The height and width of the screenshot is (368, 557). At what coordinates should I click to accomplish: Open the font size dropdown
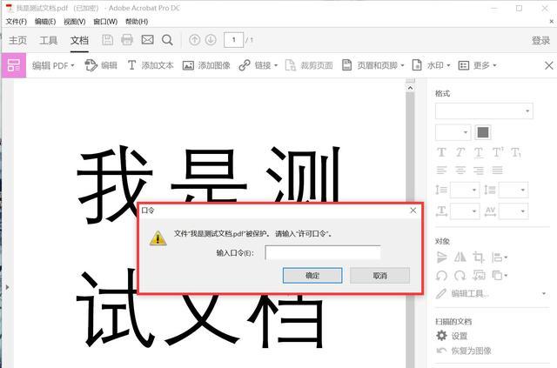pos(453,132)
